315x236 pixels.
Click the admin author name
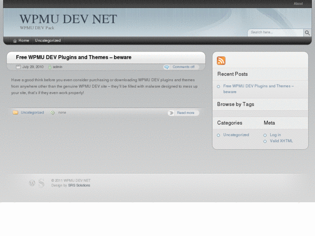58,67
